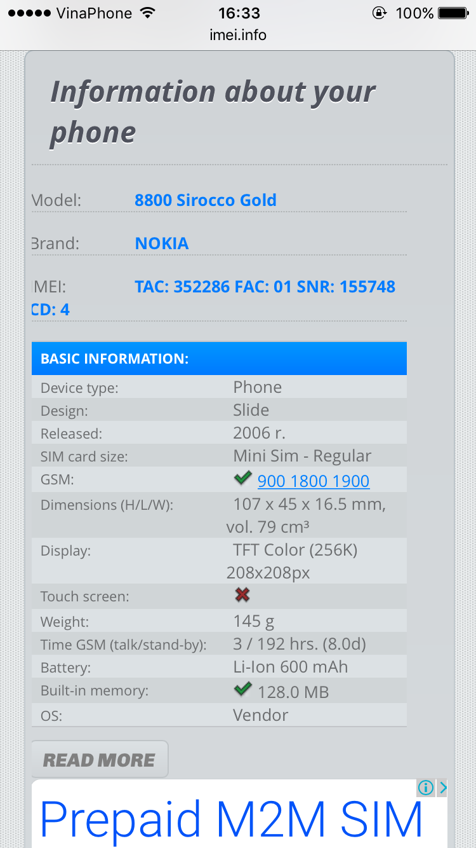Tap the TAC FAC SNR IMEI value
This screenshot has width=476, height=848.
tap(265, 287)
